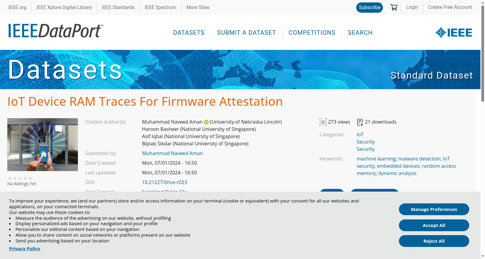Open IEEE Xplore Digital Library link
This screenshot has width=485, height=259.
(64, 7)
